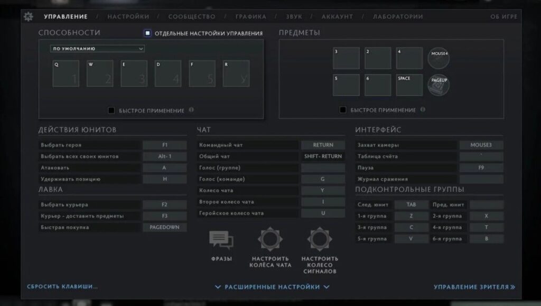Screen dimensions: 541x306
Task: Click the PAGEUP round item slot
Action: pos(439,85)
